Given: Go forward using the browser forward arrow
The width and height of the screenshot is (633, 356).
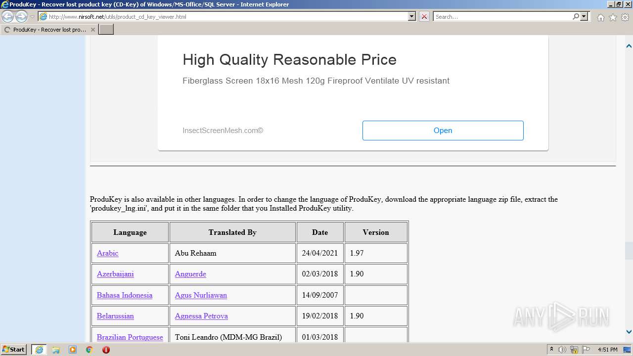Looking at the screenshot, I should (x=21, y=17).
